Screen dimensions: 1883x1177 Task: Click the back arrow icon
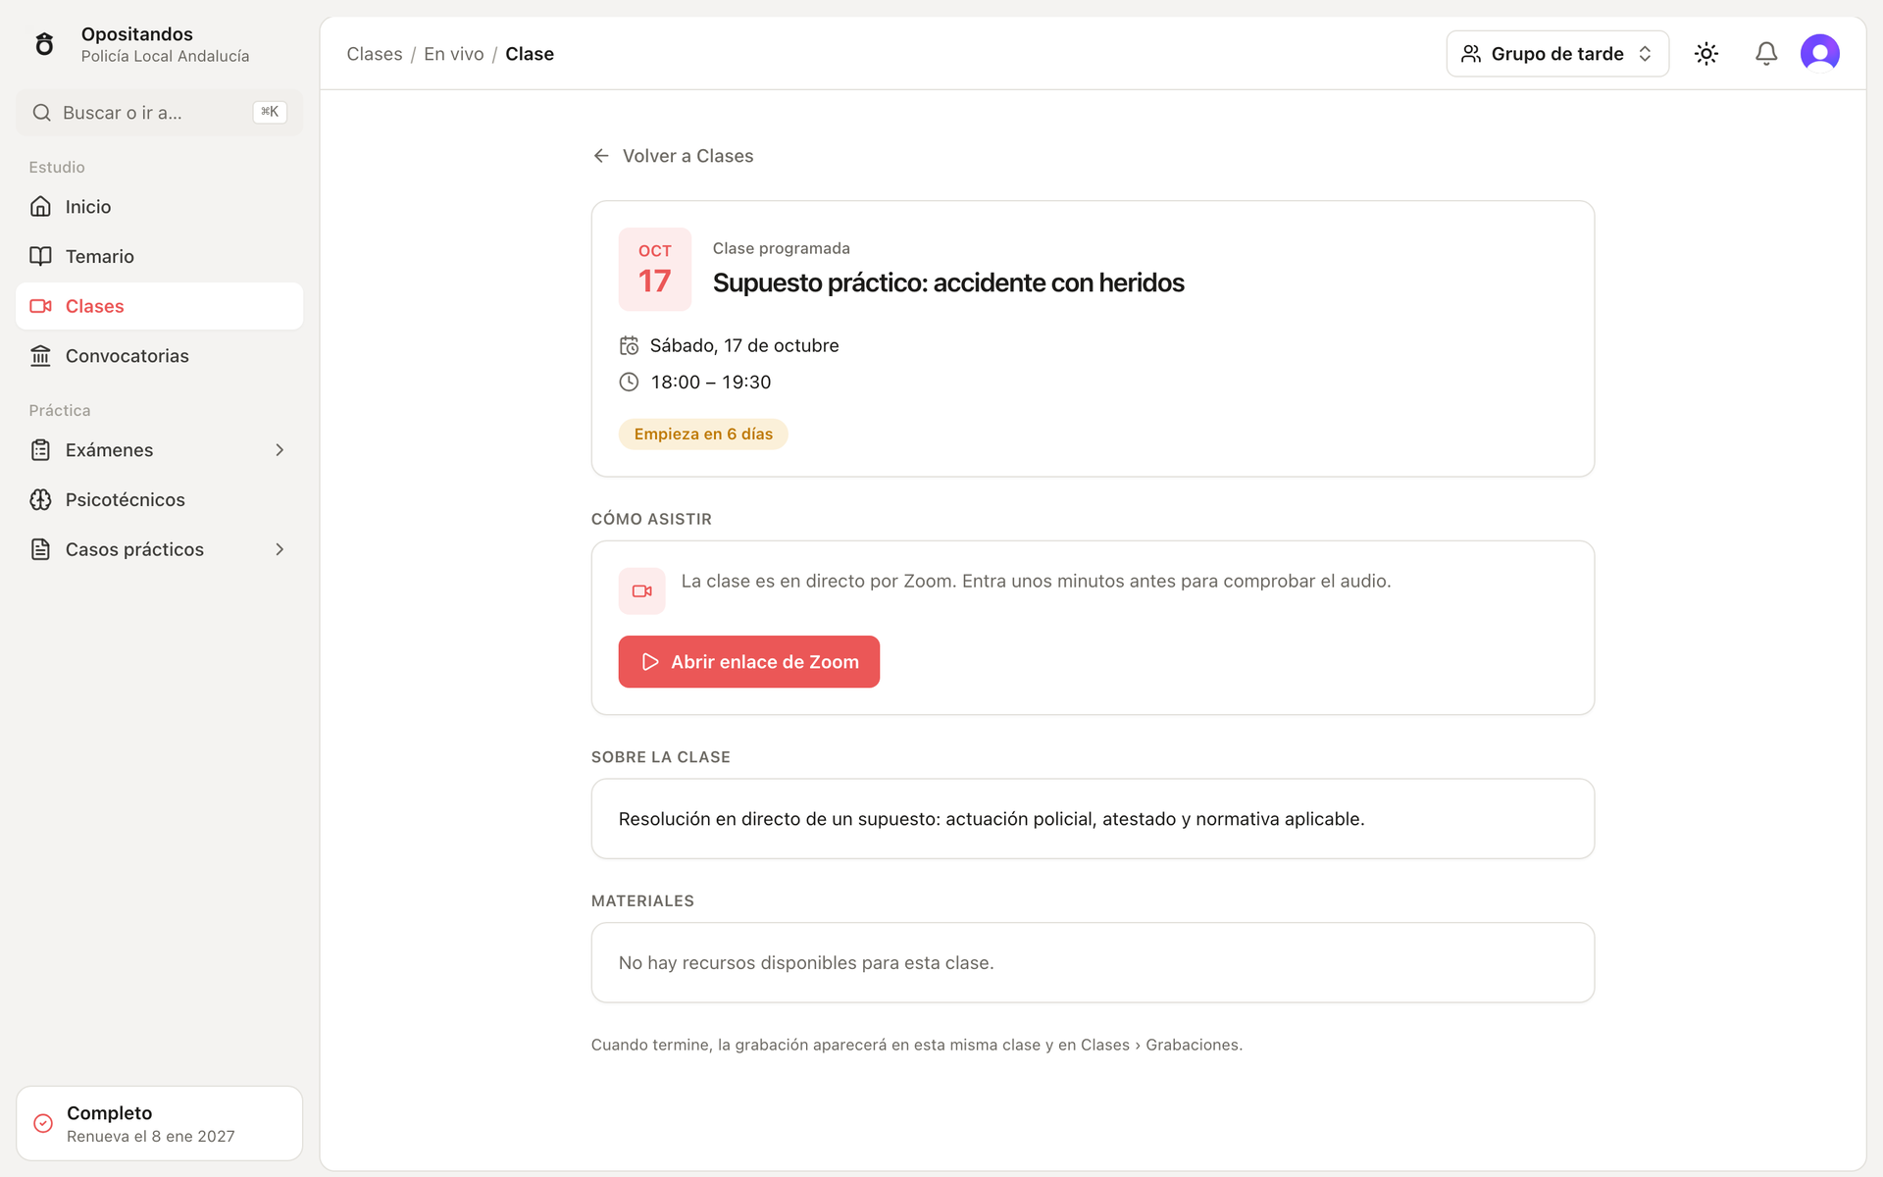[601, 156]
